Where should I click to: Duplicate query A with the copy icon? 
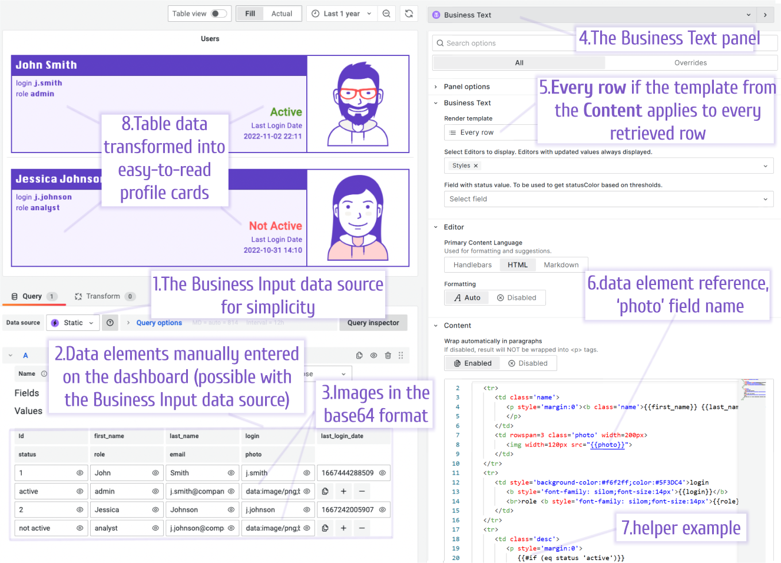click(x=359, y=356)
